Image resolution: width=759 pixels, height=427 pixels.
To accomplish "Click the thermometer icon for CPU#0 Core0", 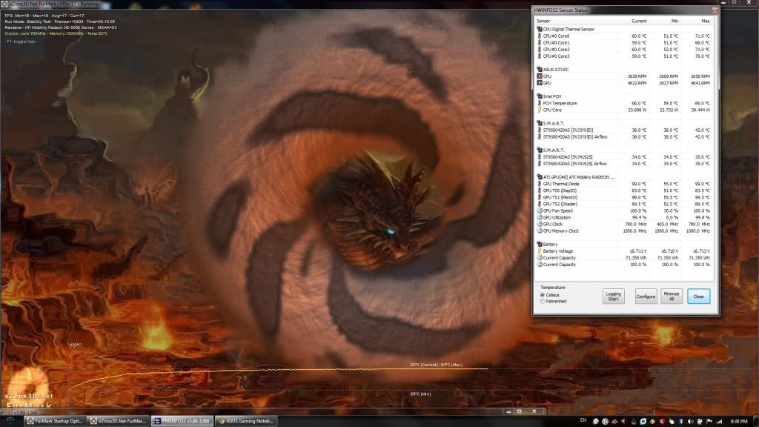I will coord(540,36).
